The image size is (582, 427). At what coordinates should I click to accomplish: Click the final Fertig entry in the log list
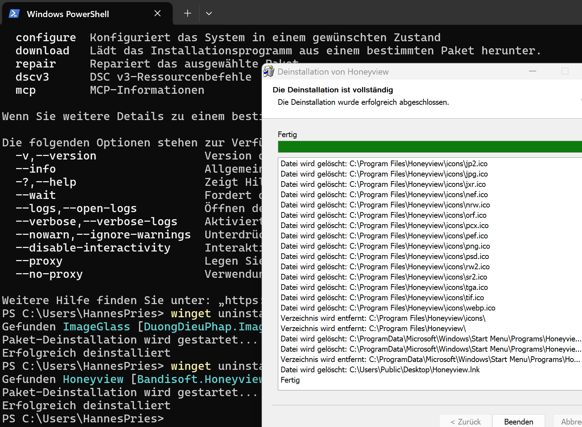pyautogui.click(x=290, y=380)
